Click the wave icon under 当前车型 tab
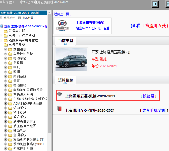169x151 pixels. 65,44
